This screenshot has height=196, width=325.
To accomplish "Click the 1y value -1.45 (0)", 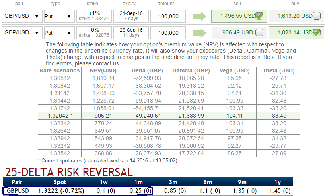I will (x=278, y=191).
